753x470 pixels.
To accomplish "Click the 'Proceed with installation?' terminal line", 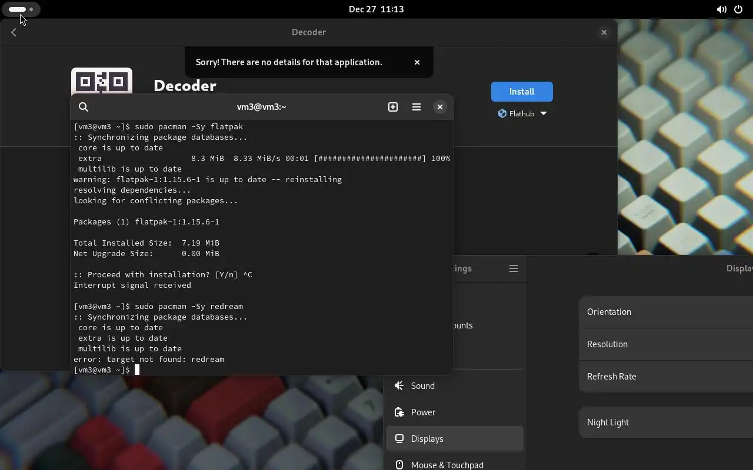I will (163, 275).
